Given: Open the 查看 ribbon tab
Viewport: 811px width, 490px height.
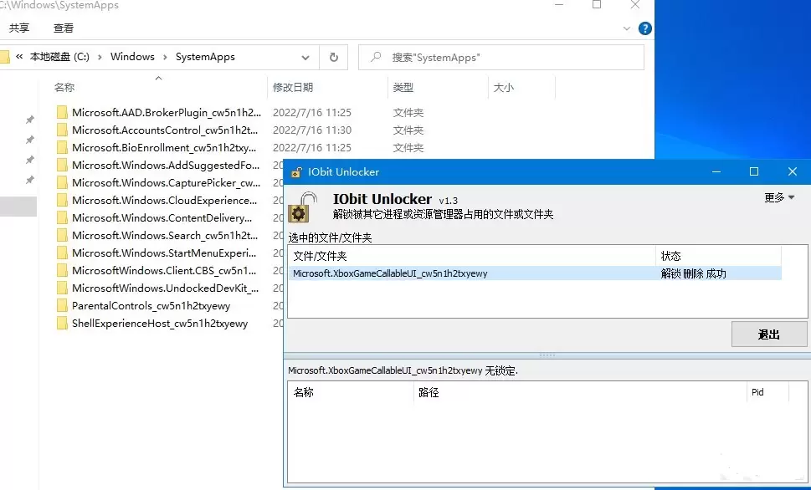Looking at the screenshot, I should pos(64,28).
